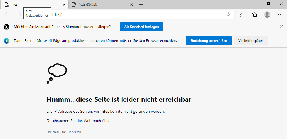
Task: Follow the "files" web search link
Action: point(106,121)
